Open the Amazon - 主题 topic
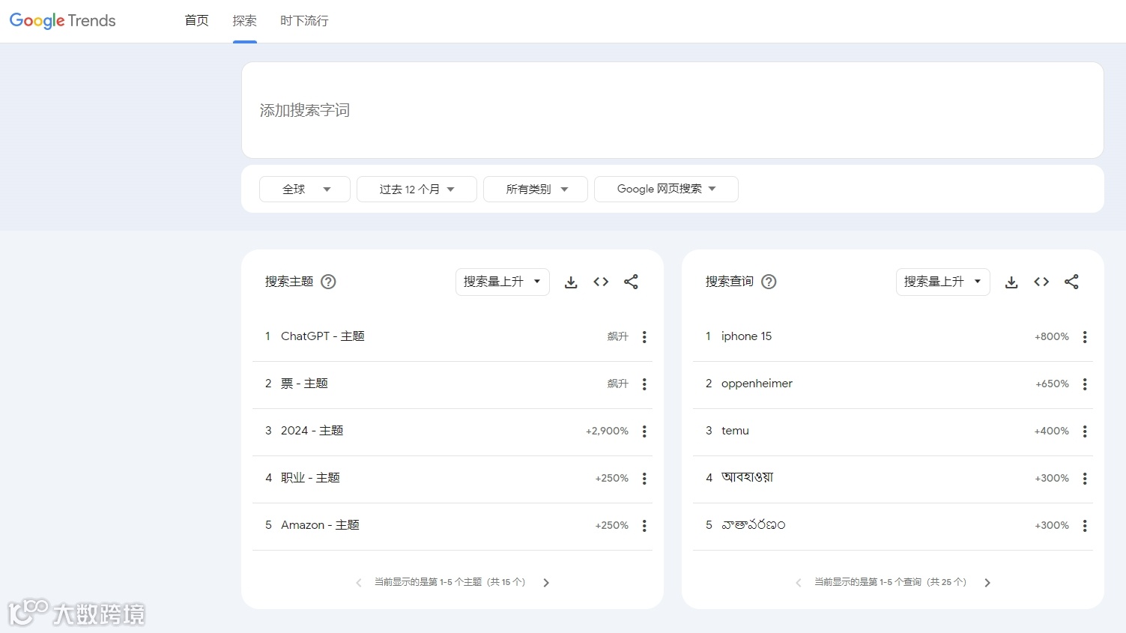This screenshot has width=1126, height=633. [320, 525]
